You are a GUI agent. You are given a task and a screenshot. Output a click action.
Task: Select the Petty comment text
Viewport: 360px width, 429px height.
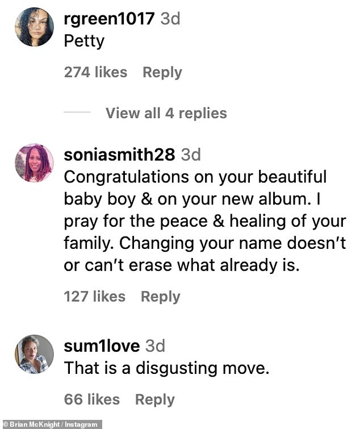tap(84, 41)
